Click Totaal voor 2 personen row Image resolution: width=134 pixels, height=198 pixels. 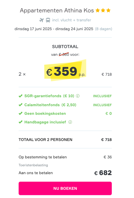coord(65,140)
